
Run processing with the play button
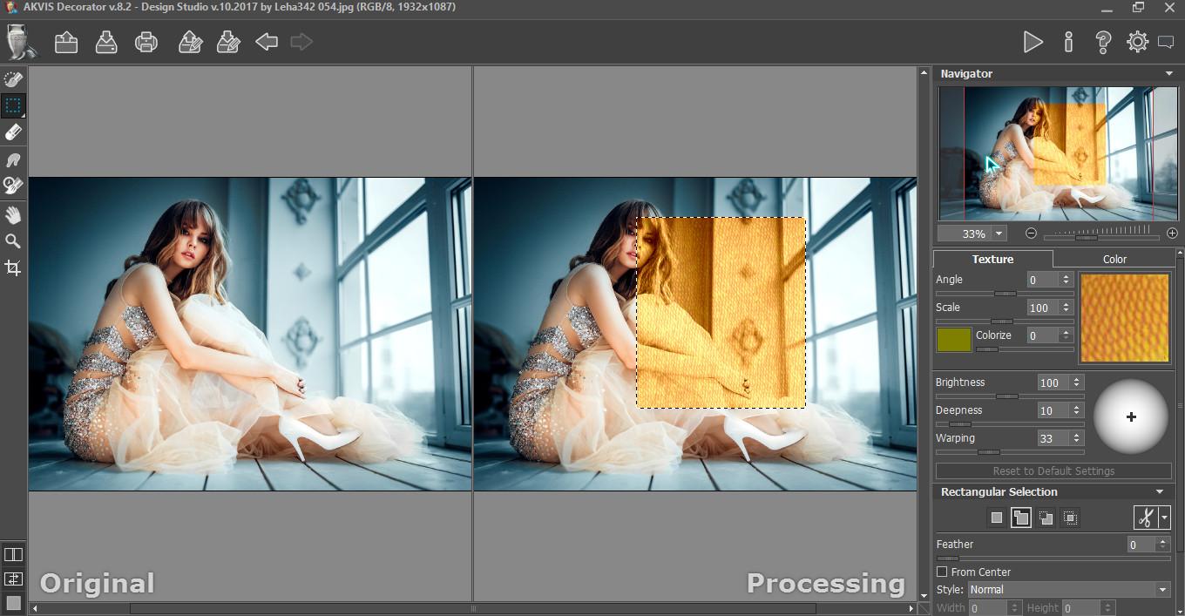click(1033, 42)
